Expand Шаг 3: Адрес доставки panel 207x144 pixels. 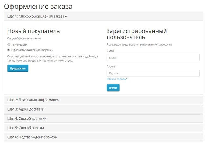pos(103,109)
